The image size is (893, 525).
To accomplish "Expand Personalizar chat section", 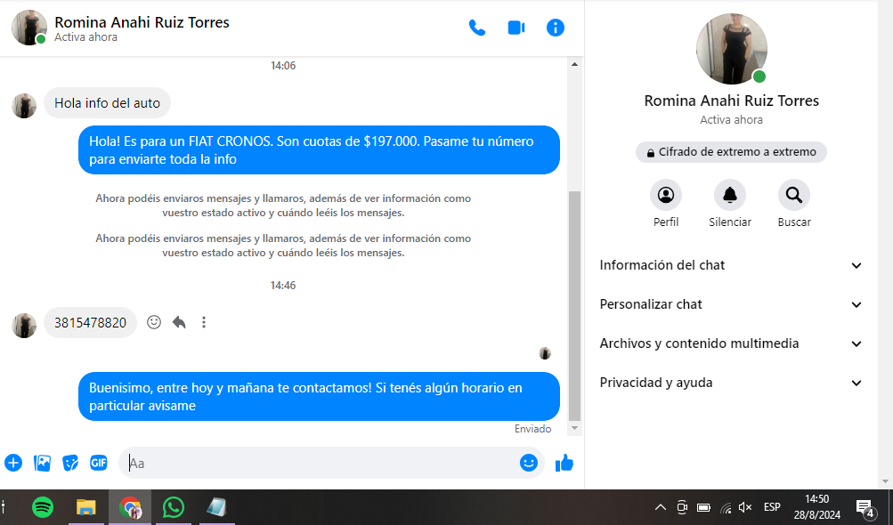I will 731,304.
